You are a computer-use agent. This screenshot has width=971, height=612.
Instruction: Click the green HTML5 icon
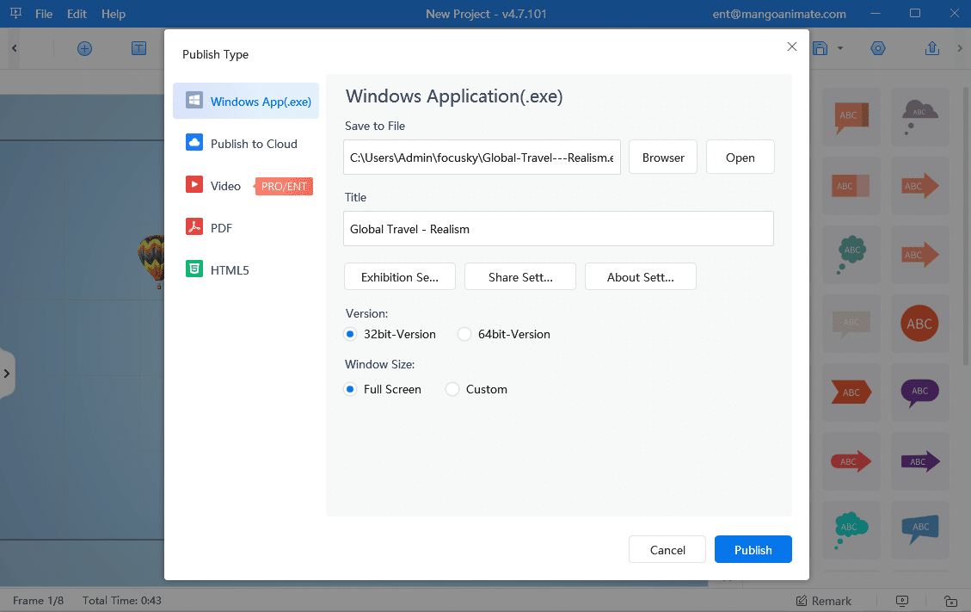tap(194, 269)
